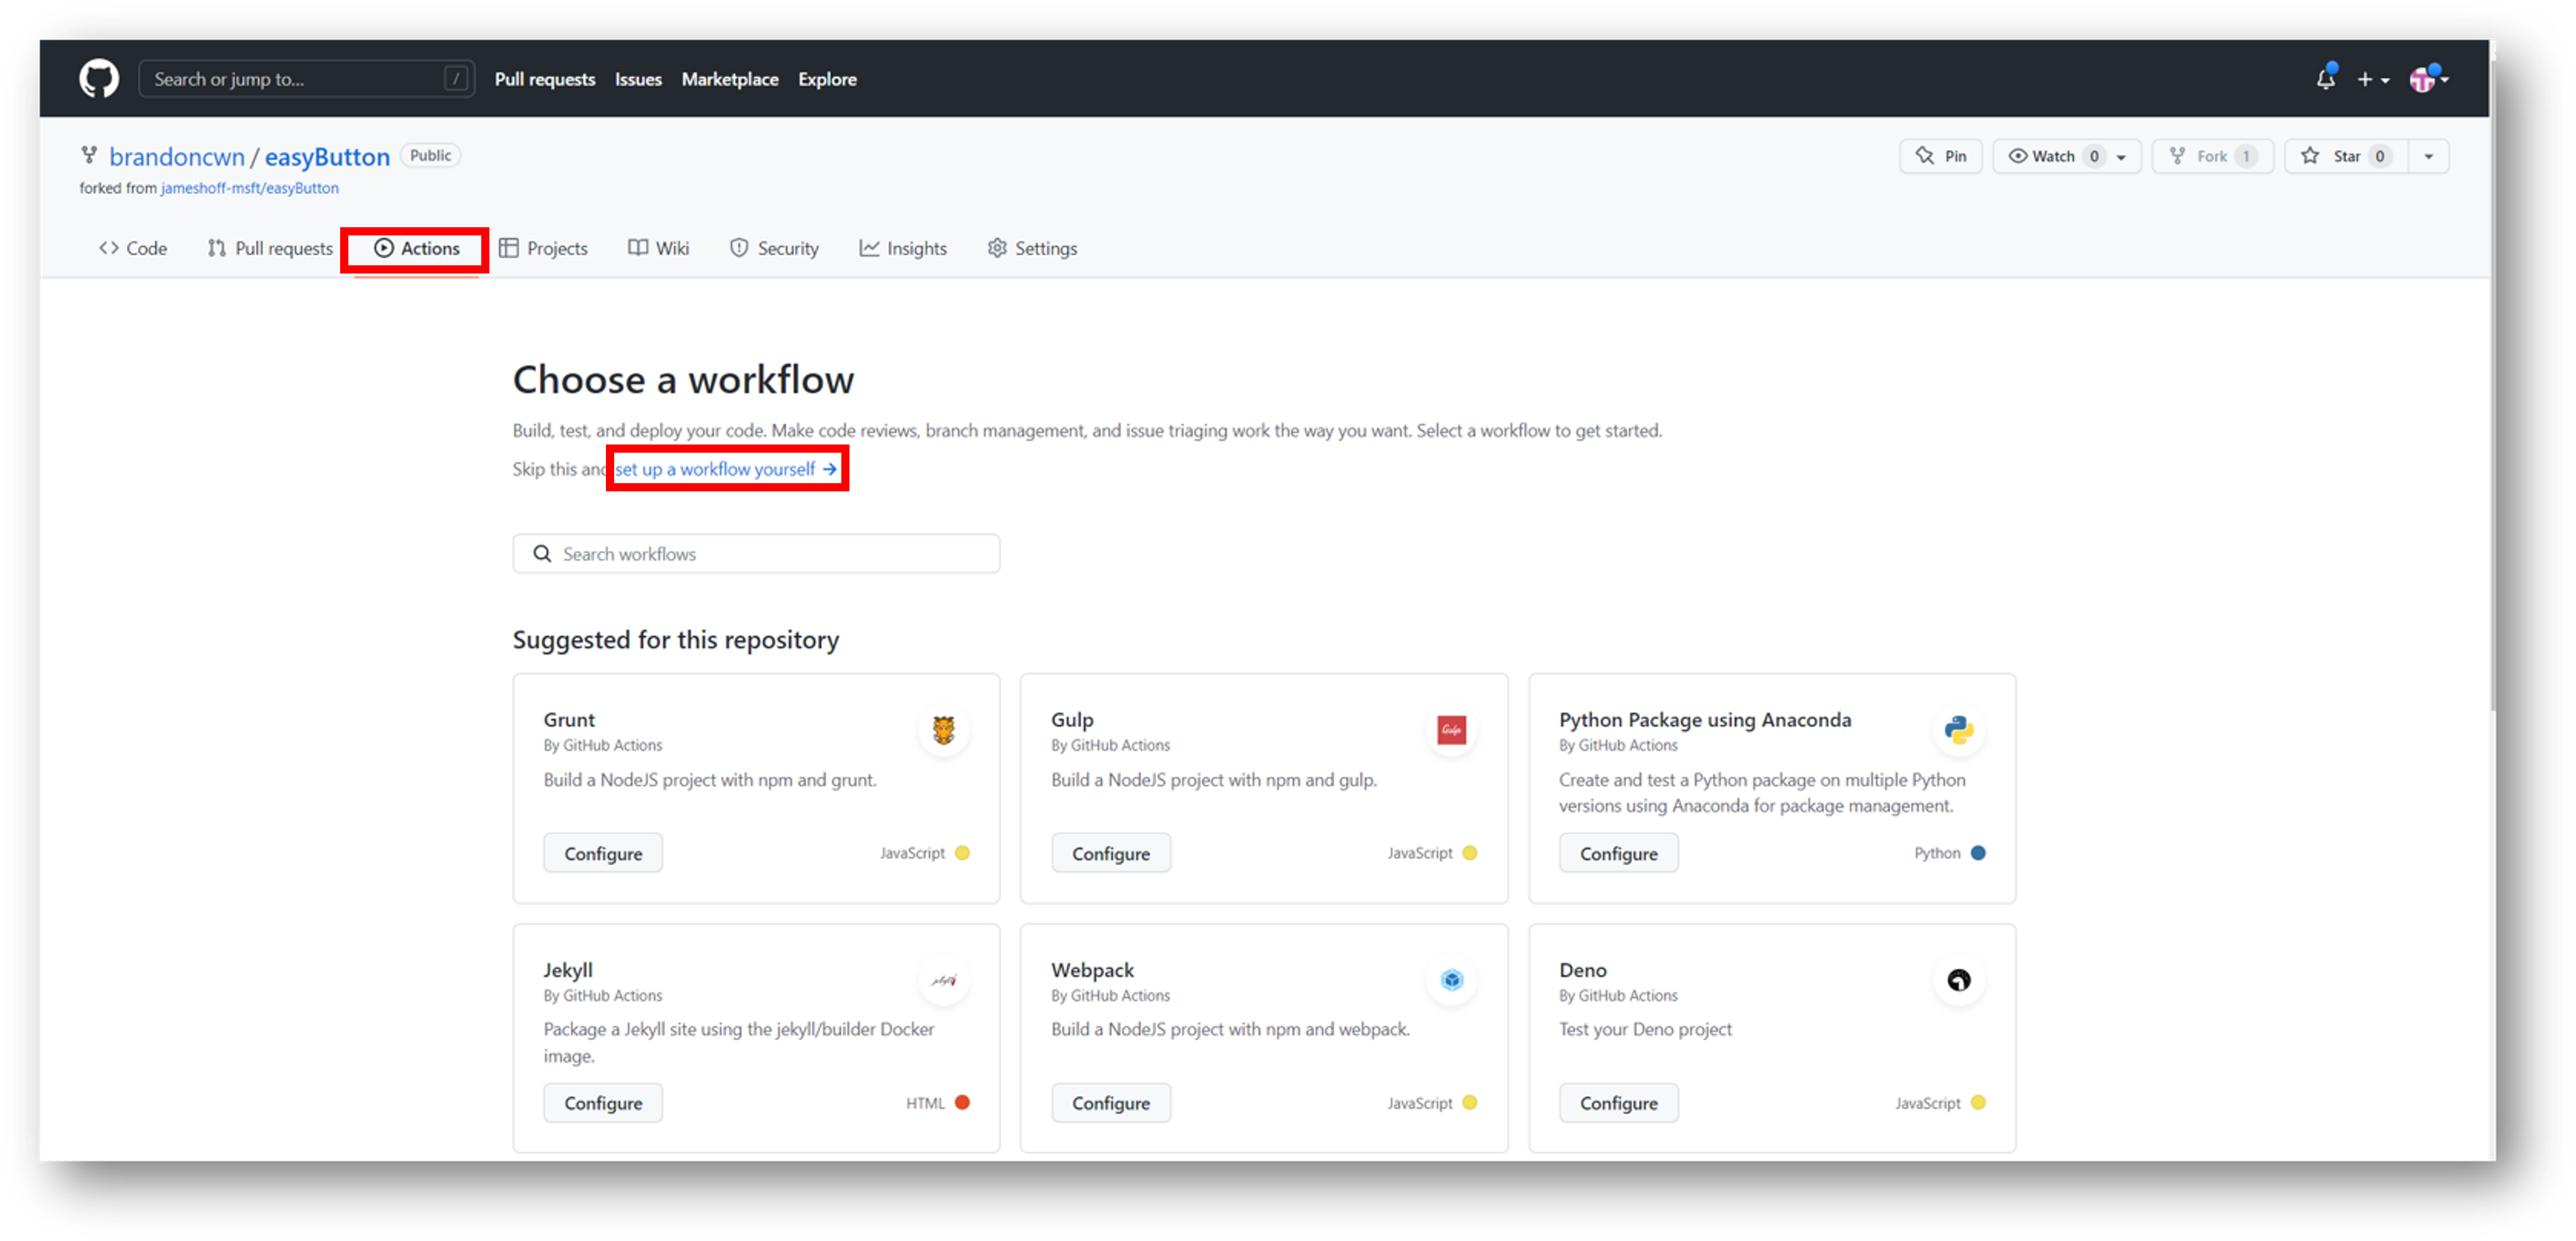Viewport: 2576px width, 1241px height.
Task: Click the Grunt workflow logo icon
Action: point(943,730)
